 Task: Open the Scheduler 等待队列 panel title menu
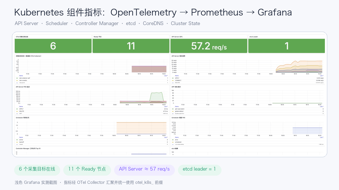tap(22, 118)
